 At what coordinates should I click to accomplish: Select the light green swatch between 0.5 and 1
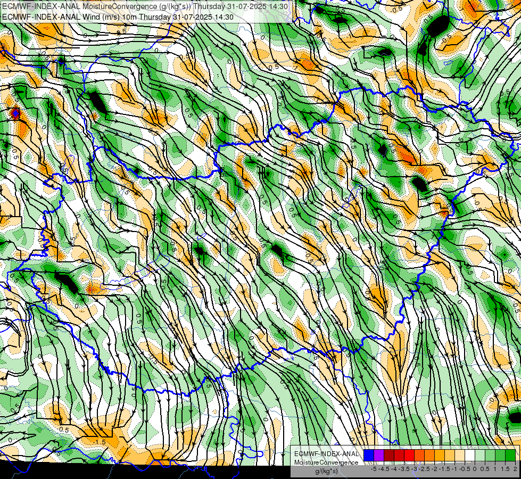pyautogui.click(x=490, y=456)
